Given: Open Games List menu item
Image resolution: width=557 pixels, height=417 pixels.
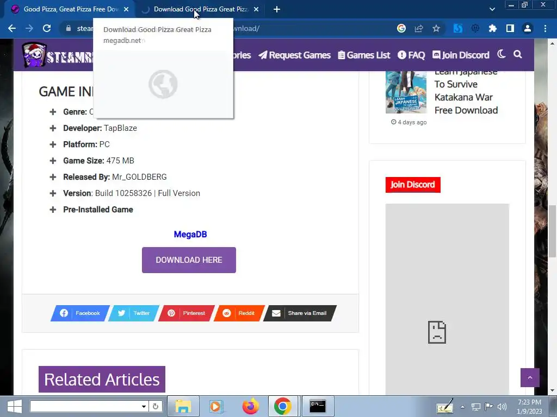Looking at the screenshot, I should tap(364, 55).
